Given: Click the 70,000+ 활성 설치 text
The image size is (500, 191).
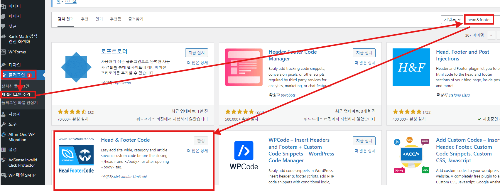Looking at the screenshot, I should pos(73,119).
